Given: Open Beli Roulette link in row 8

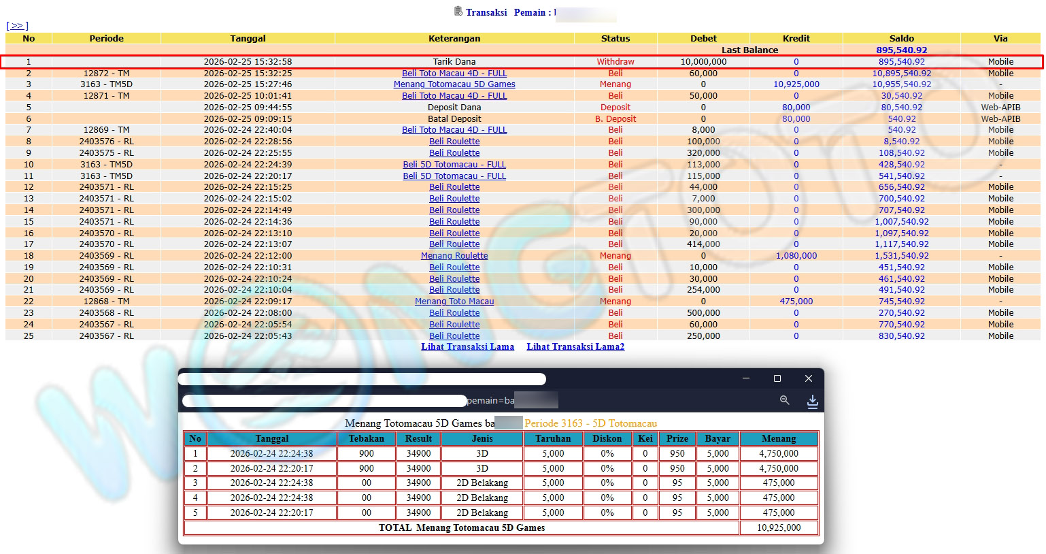Looking at the screenshot, I should (454, 142).
